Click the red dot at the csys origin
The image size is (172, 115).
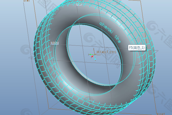pyautogui.click(x=92, y=57)
